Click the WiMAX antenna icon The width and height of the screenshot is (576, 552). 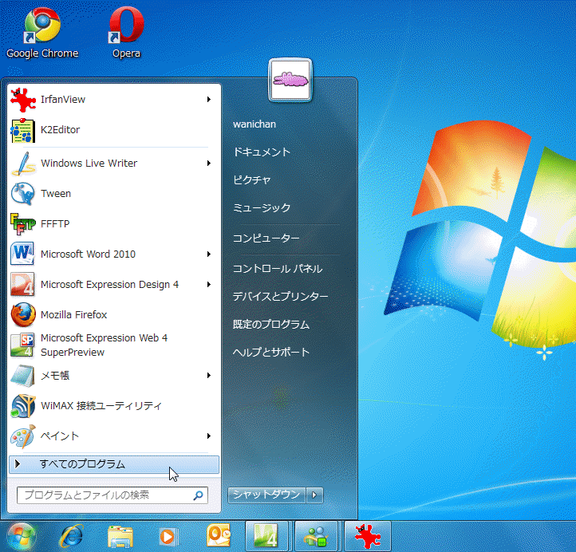tap(23, 406)
